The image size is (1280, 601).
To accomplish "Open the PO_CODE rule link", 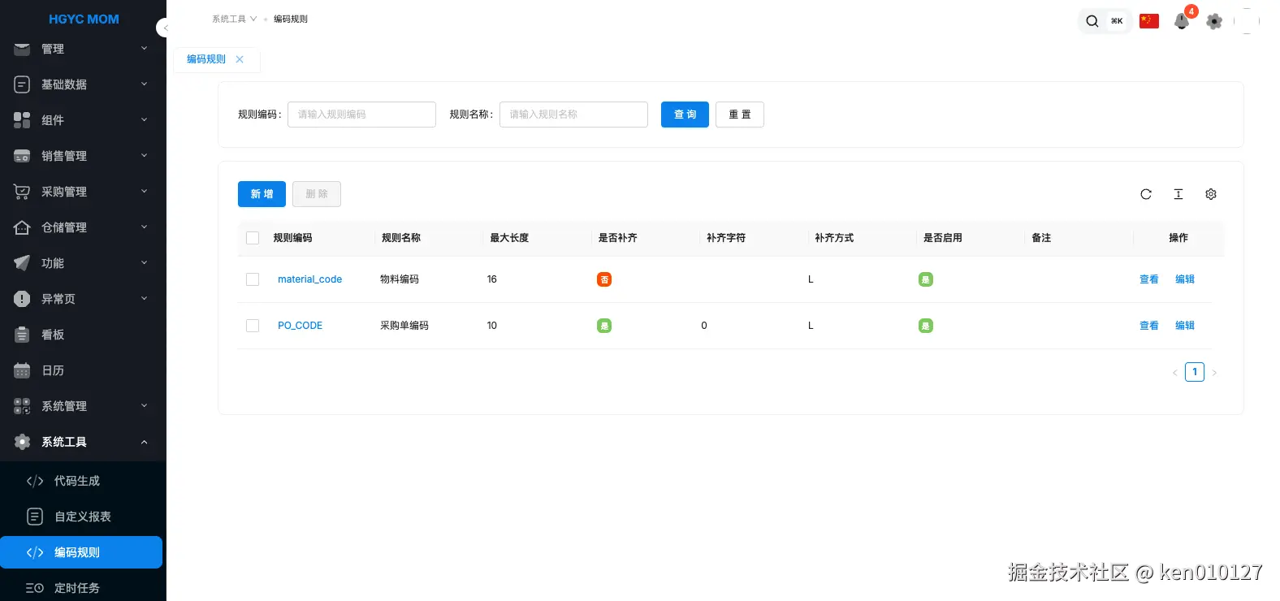I will 300,326.
